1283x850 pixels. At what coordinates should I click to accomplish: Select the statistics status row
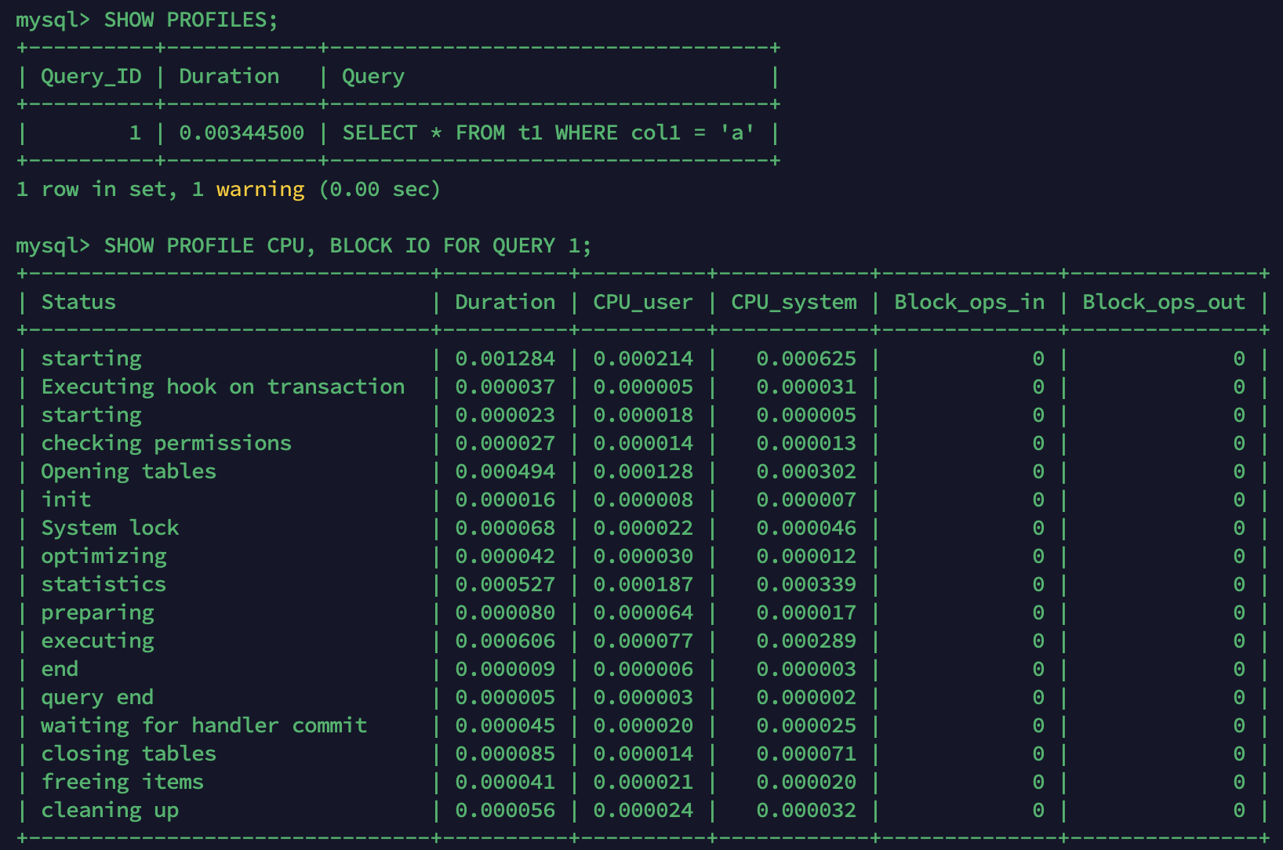click(104, 584)
